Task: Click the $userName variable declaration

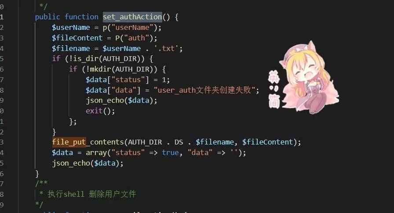Action: click(x=71, y=28)
